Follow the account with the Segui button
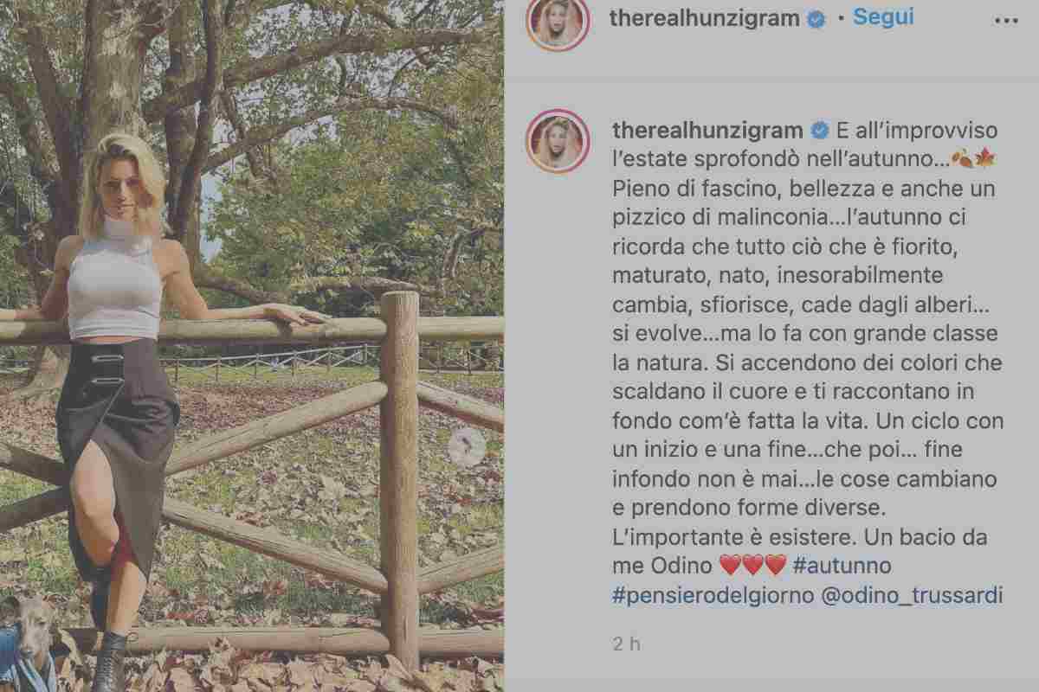 coord(883,17)
